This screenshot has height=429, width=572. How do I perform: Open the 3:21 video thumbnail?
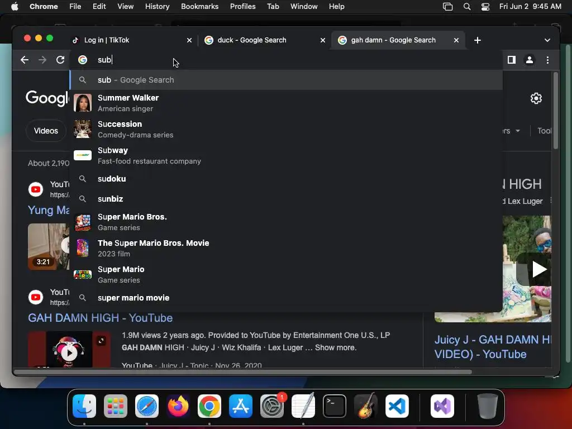[x=49, y=246]
